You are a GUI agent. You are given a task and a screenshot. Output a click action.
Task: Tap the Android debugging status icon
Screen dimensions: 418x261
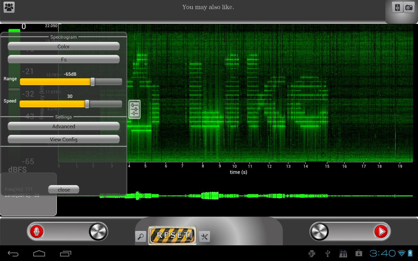(x=312, y=253)
